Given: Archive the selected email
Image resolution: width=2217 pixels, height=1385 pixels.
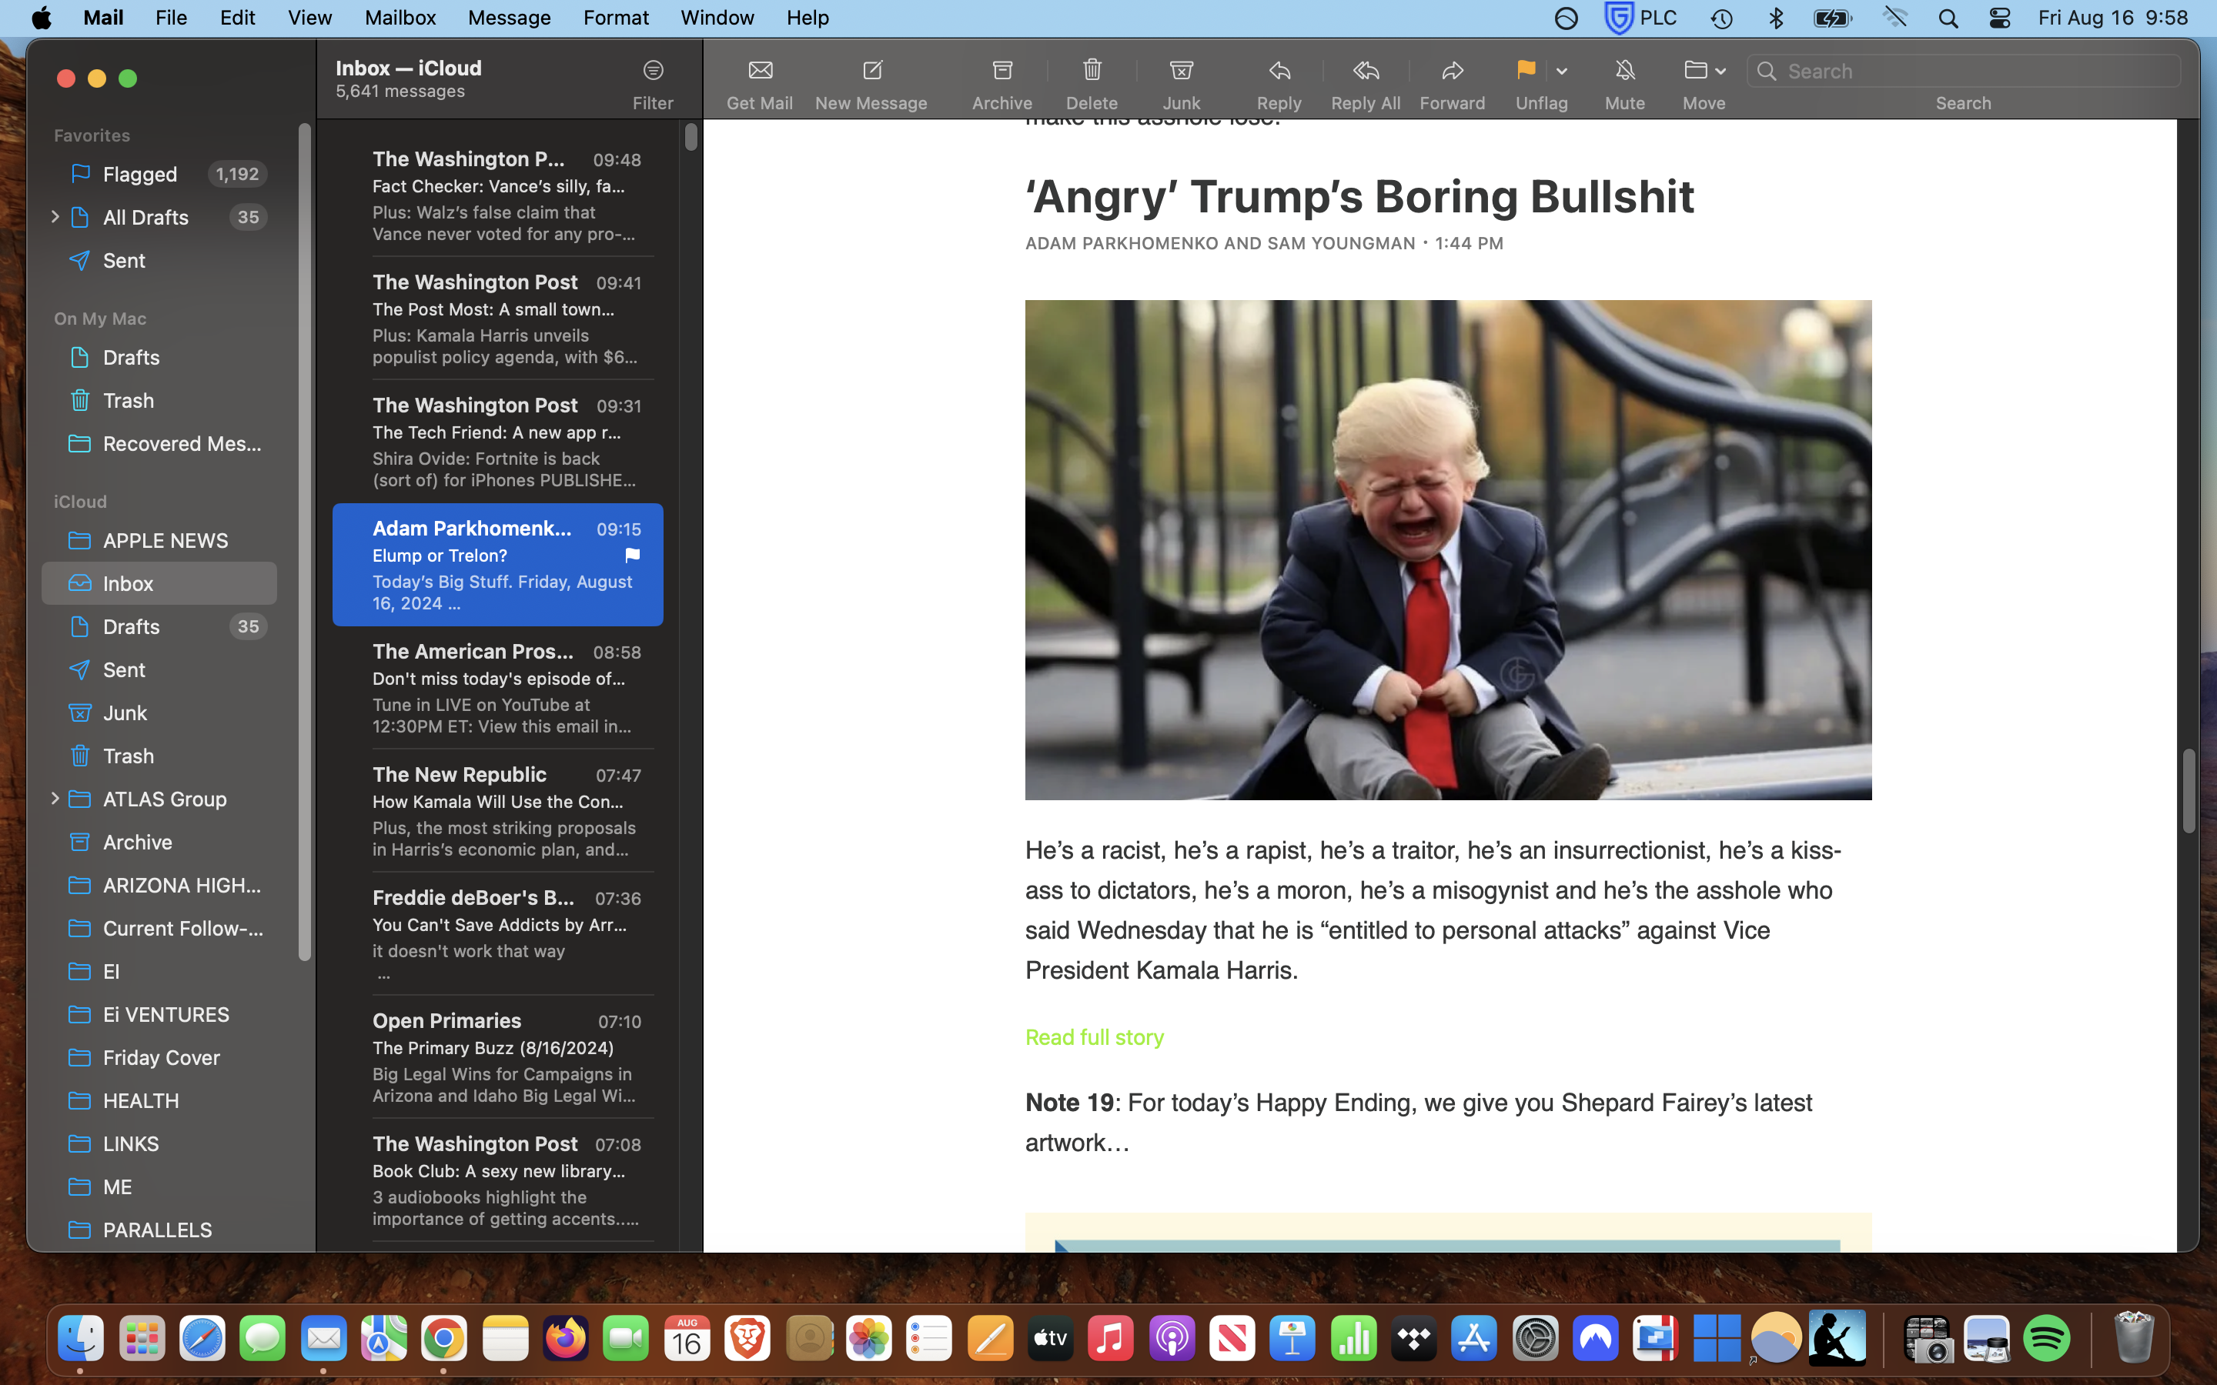Looking at the screenshot, I should (x=1001, y=71).
